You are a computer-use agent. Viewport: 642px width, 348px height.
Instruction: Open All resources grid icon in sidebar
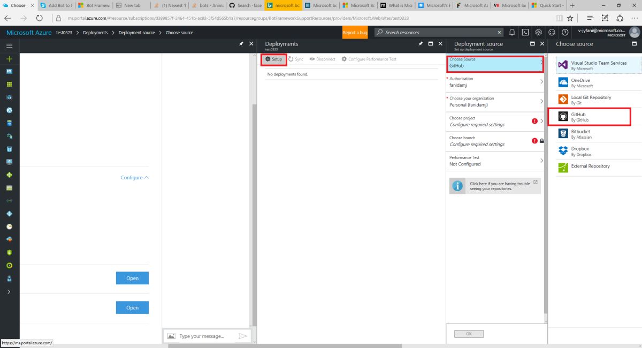tap(9, 84)
